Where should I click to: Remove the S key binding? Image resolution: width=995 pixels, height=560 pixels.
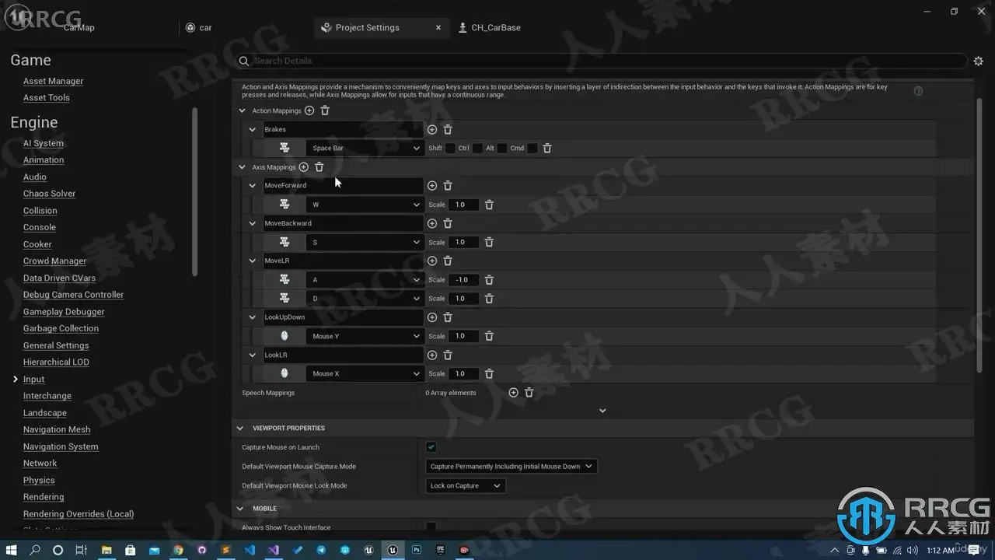tap(489, 242)
